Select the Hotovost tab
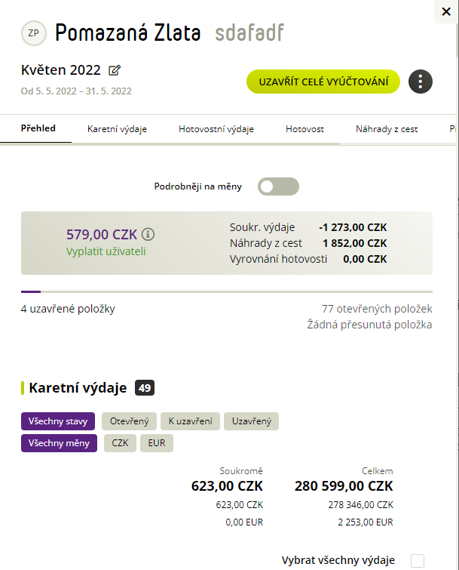The height and width of the screenshot is (570, 459). click(304, 129)
